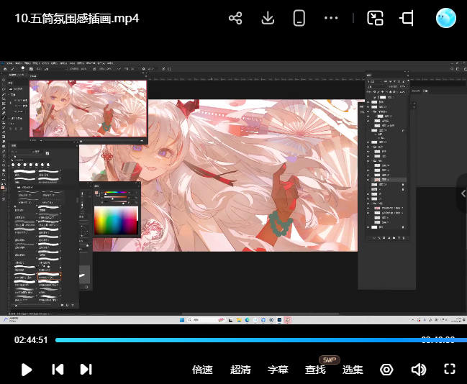The height and width of the screenshot is (384, 467).
Task: Skip to the previous video
Action: 58,370
